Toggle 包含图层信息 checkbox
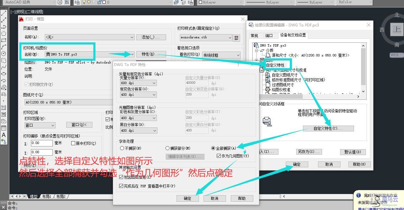The height and width of the screenshot is (210, 404). pyautogui.click(x=121, y=177)
